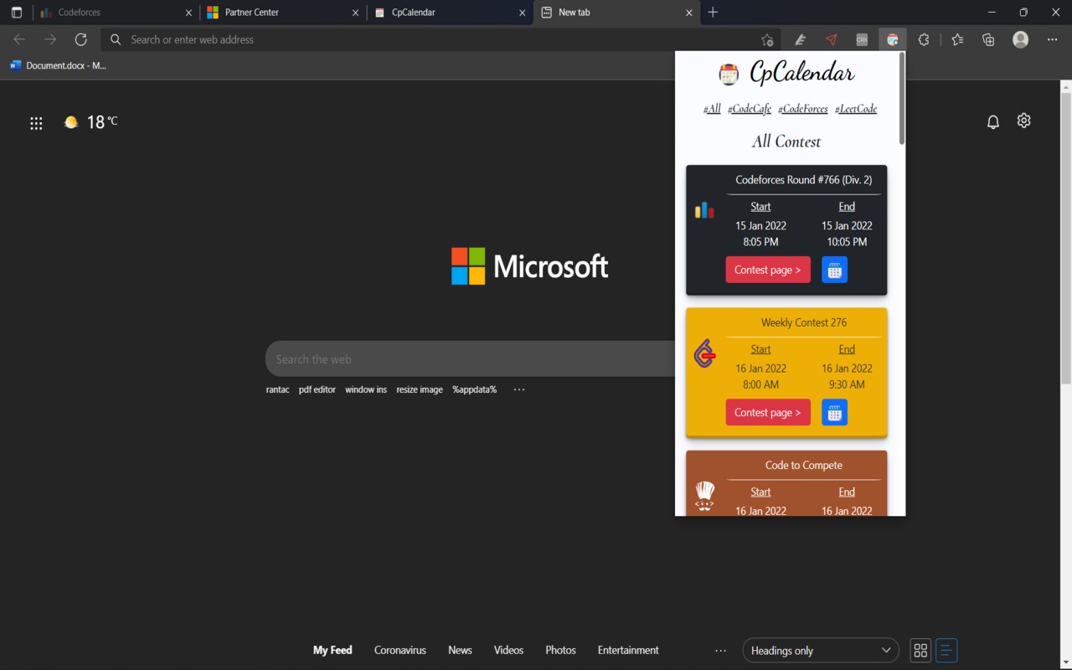Screen dimensions: 1072x670
Task: Open the notifications bell
Action: click(993, 122)
